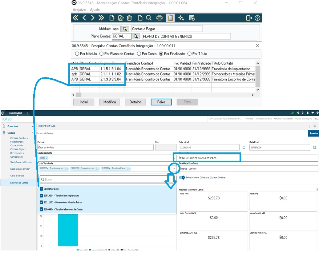
Task: Delete record with trash icon
Action: 129,18
